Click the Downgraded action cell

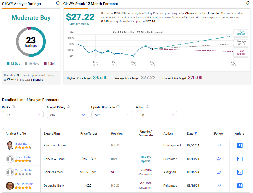click(x=172, y=145)
